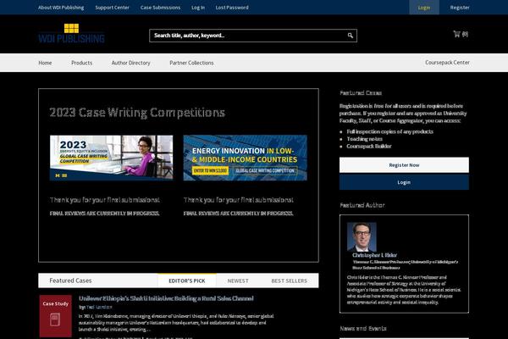Click the Log In link in top bar
This screenshot has width=508, height=339.
coord(198,8)
